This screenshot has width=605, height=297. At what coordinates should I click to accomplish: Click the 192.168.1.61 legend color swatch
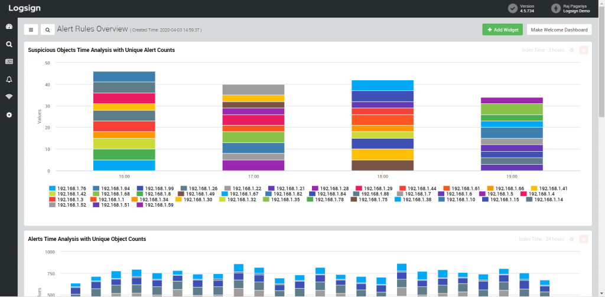(x=447, y=188)
